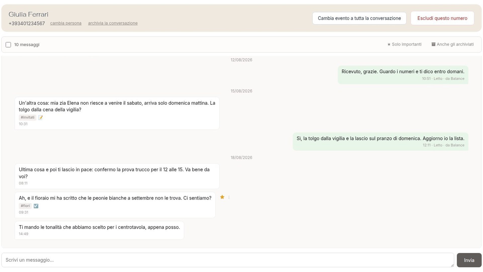This screenshot has width=483, height=272.
Task: Click the checkmark icon next to #fiori
Action: 36,206
